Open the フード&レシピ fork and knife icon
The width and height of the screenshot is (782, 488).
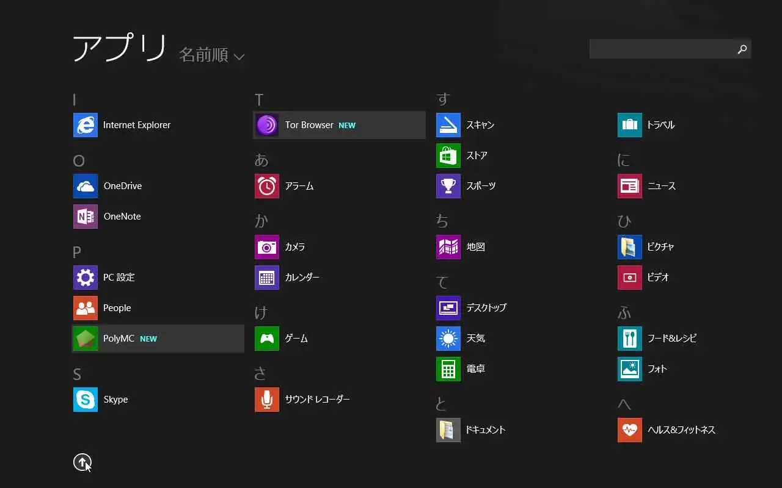pos(630,339)
